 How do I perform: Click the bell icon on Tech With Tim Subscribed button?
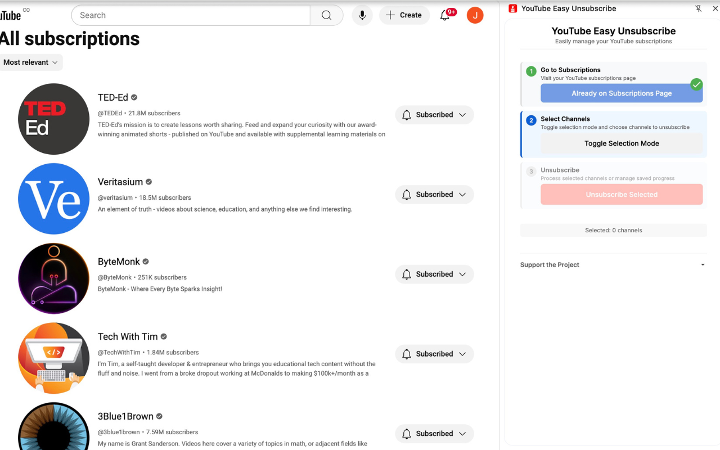click(x=407, y=354)
